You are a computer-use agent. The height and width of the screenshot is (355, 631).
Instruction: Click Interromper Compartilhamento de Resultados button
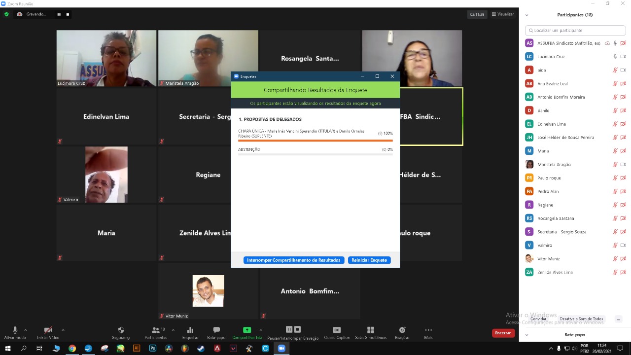point(294,260)
